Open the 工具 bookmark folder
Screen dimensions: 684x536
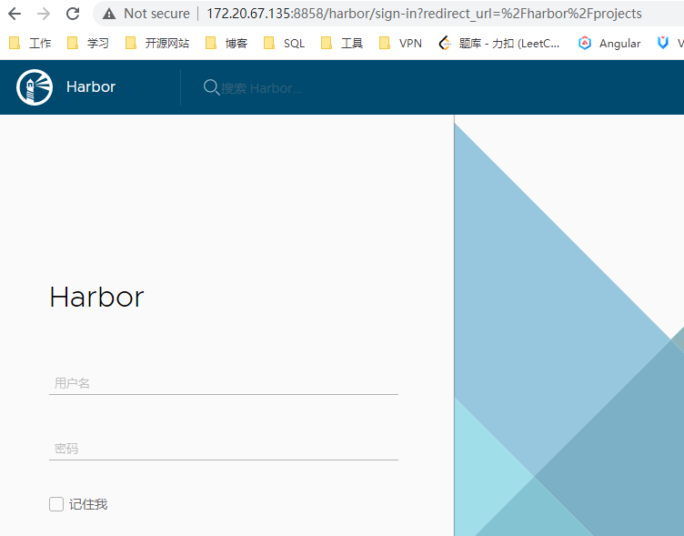pos(342,43)
